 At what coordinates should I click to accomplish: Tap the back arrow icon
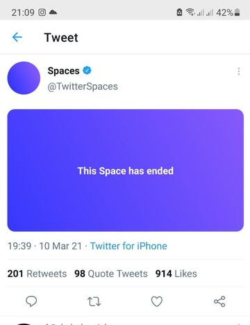(x=17, y=37)
